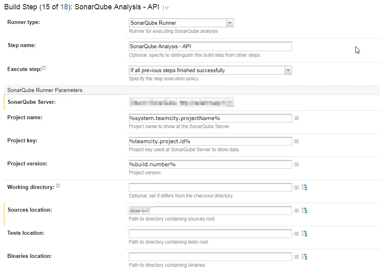Open Execute step policy dropdown
This screenshot has height=268, width=380.
tap(210, 70)
